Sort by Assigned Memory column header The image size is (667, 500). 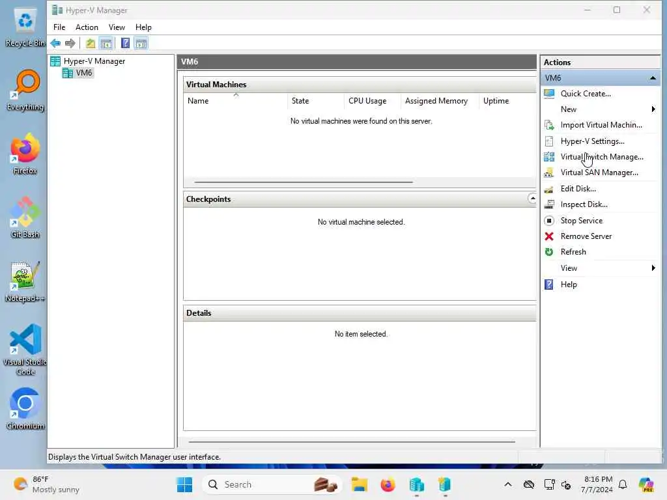[x=440, y=101]
